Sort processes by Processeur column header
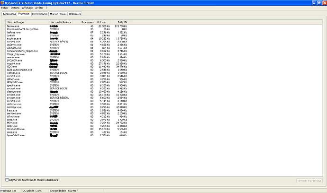This screenshot has height=193, width=327. point(87,22)
